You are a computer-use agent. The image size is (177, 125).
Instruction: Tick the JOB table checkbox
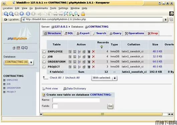pyautogui.click(x=44, y=57)
